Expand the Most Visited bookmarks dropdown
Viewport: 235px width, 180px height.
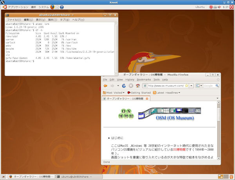123,93
